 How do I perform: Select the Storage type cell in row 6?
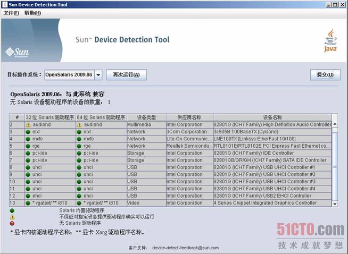point(146,153)
